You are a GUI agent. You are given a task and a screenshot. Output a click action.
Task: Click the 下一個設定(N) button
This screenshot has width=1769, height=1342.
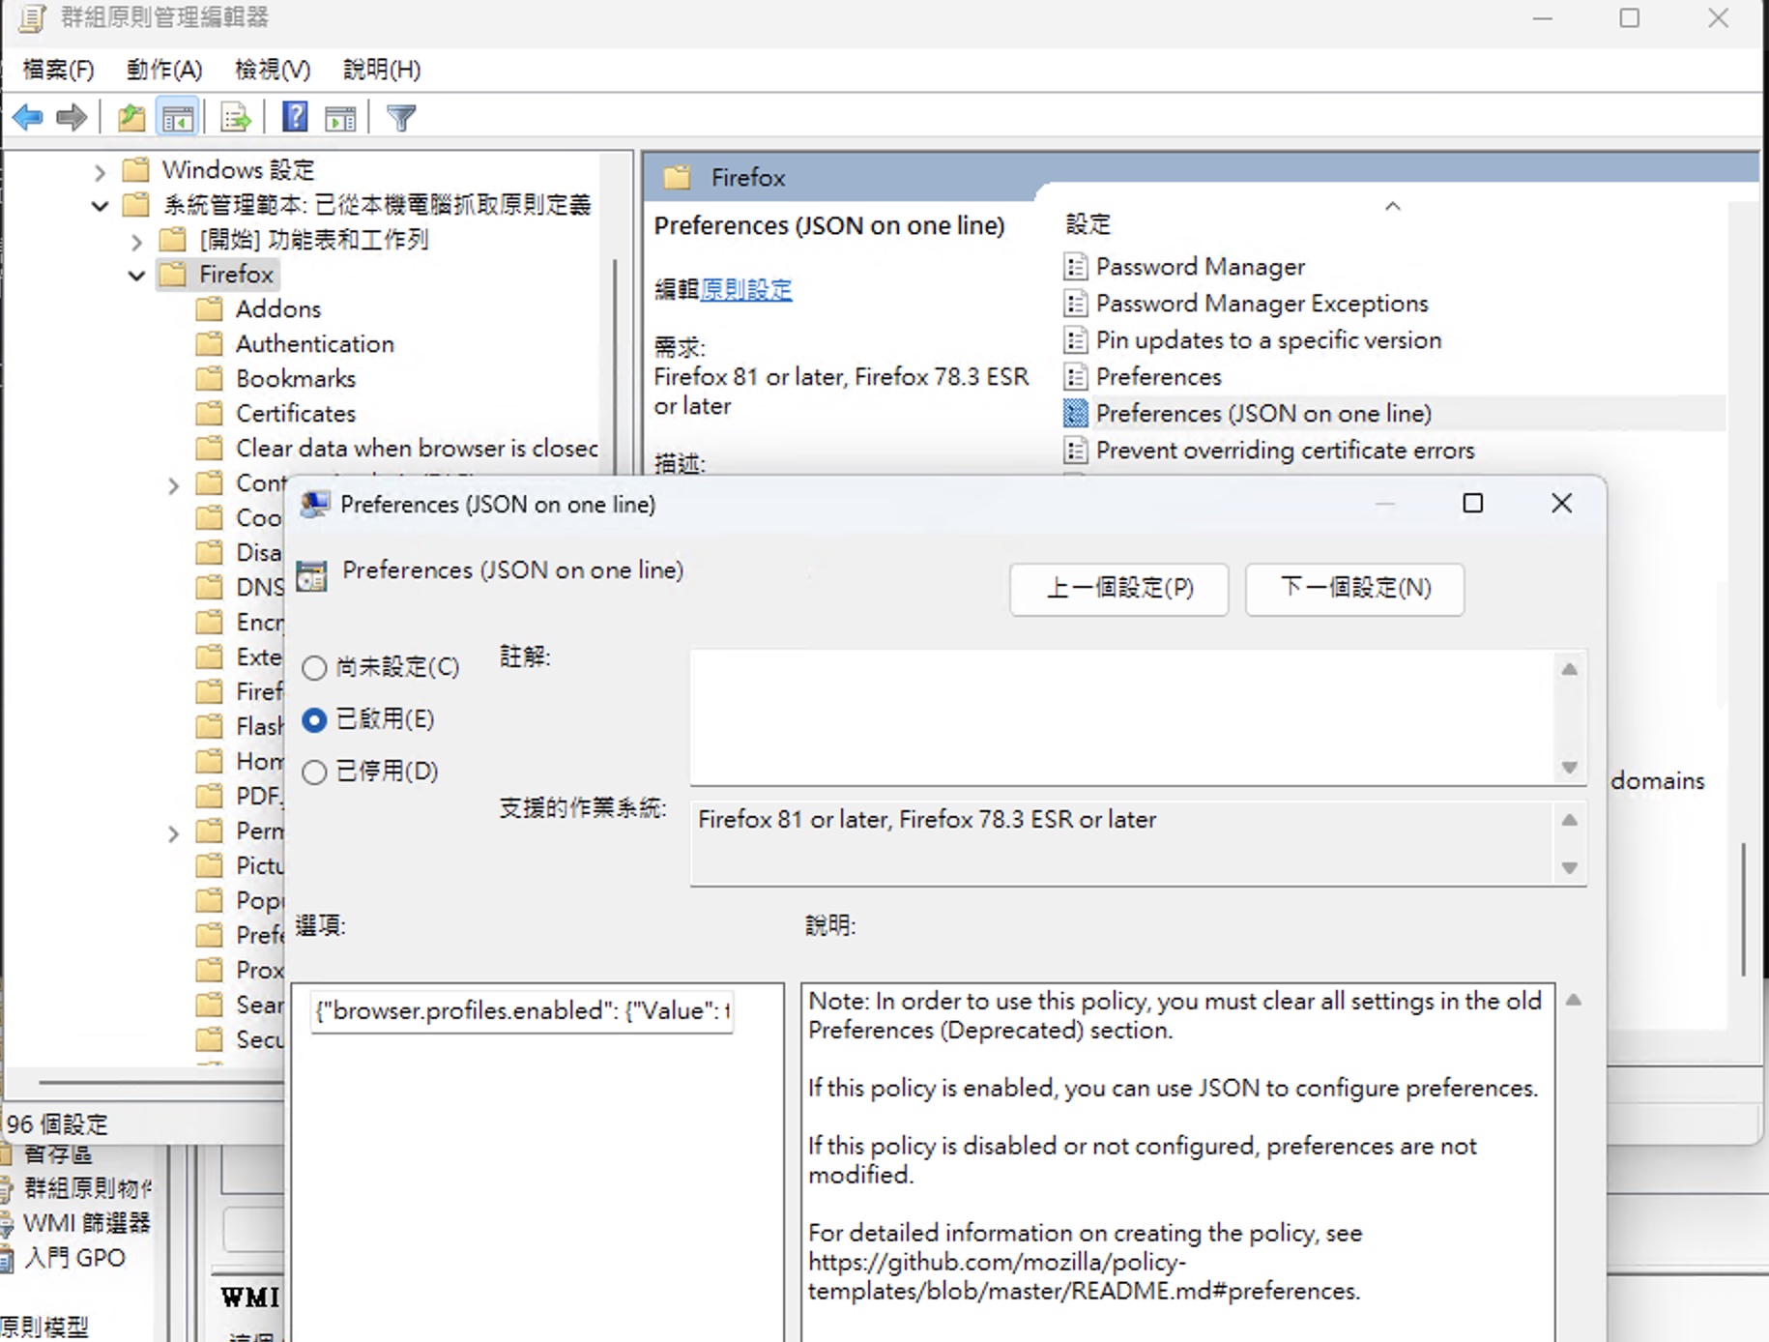[1355, 589]
